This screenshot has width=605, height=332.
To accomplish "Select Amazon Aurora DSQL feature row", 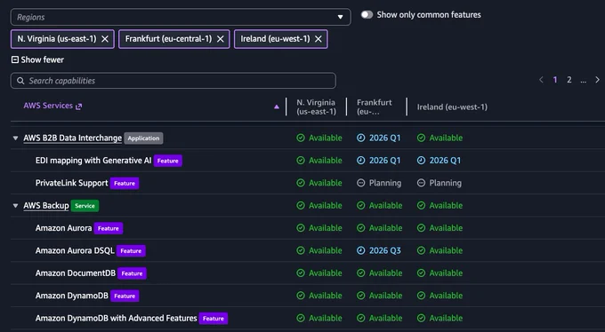I will (308, 250).
